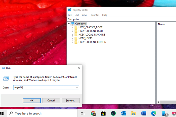The width and height of the screenshot is (176, 117).
Task: Expand the HKEY_LOCAL_MACHINE key
Action: [x=72, y=35]
